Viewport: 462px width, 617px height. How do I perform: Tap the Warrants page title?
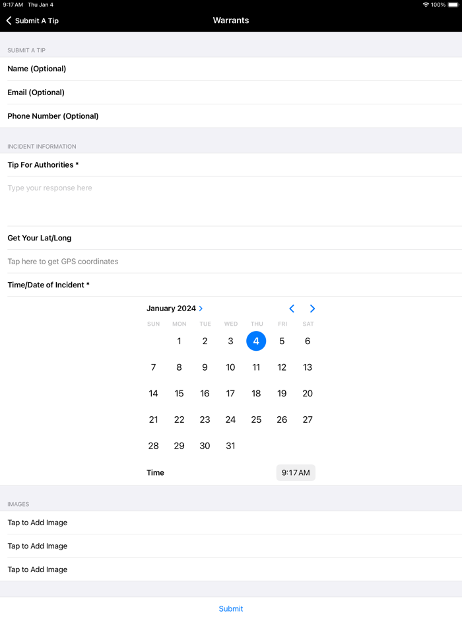tap(231, 20)
